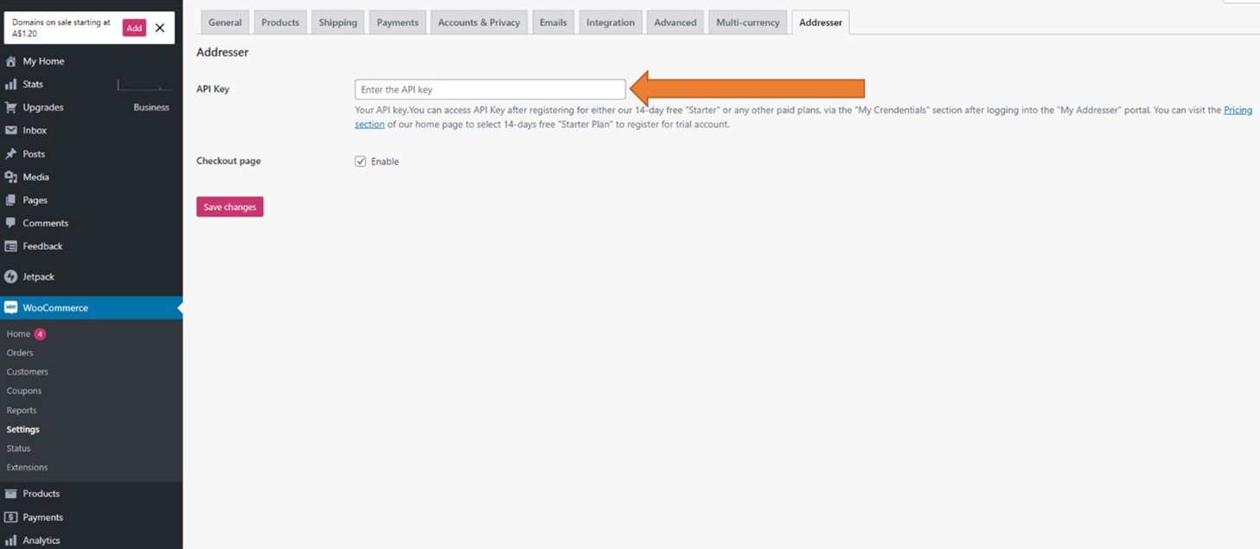The height and width of the screenshot is (549, 1260).
Task: Open Stats via bar chart icon
Action: (x=10, y=85)
